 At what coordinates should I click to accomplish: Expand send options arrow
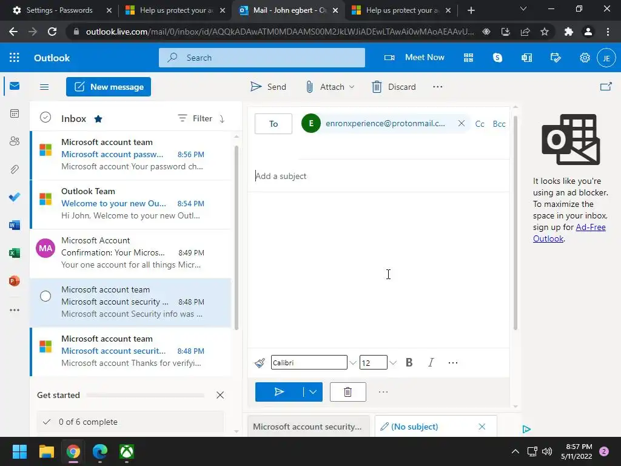tap(313, 392)
